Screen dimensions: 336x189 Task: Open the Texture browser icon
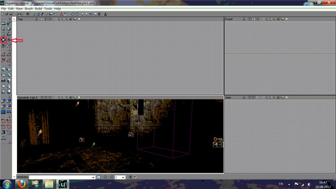(51, 14)
